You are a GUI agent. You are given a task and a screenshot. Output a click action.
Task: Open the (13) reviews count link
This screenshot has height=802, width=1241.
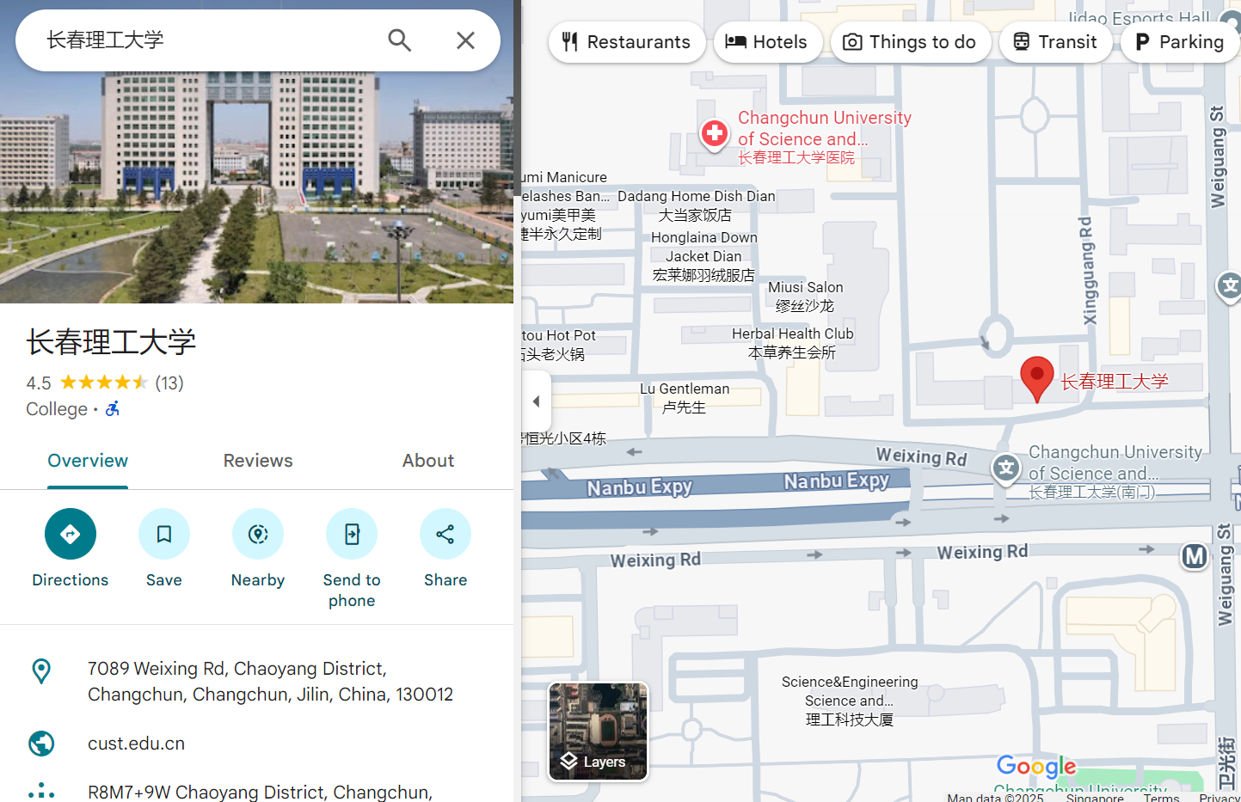[x=169, y=383]
